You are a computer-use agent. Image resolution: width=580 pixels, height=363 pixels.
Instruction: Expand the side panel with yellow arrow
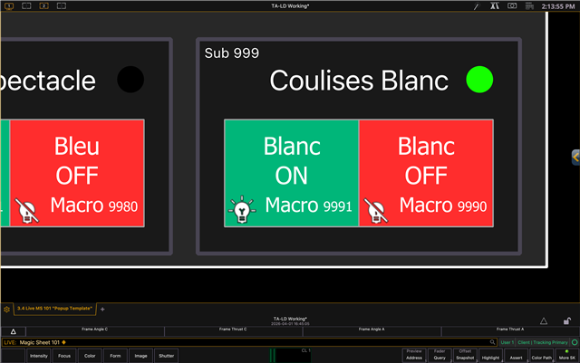[x=575, y=157]
